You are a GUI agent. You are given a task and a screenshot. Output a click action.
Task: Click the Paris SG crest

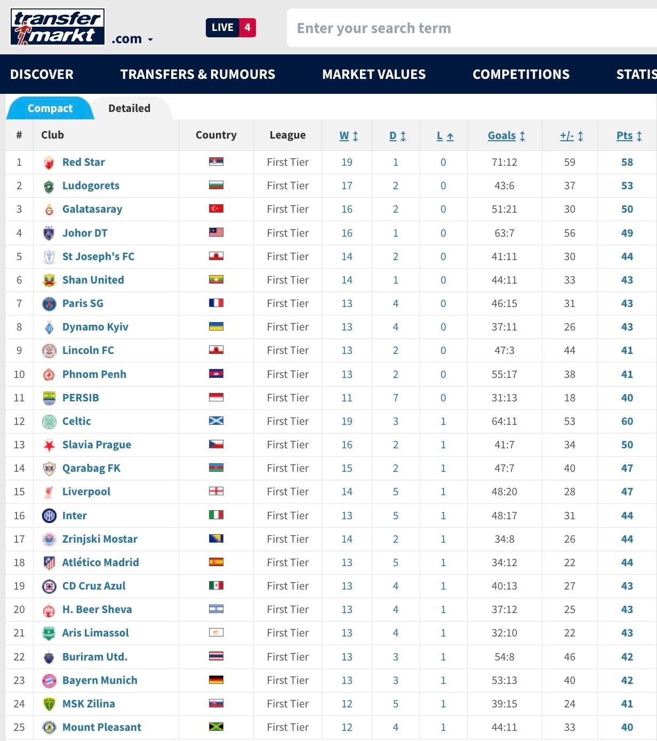[49, 304]
